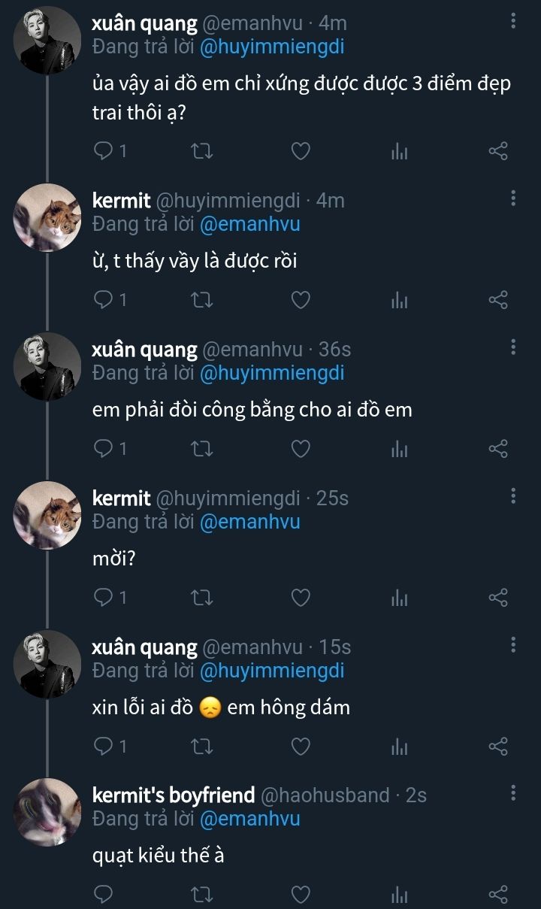Open more options on kermit's boyfriend's tweet
541x909 pixels.
tap(513, 792)
